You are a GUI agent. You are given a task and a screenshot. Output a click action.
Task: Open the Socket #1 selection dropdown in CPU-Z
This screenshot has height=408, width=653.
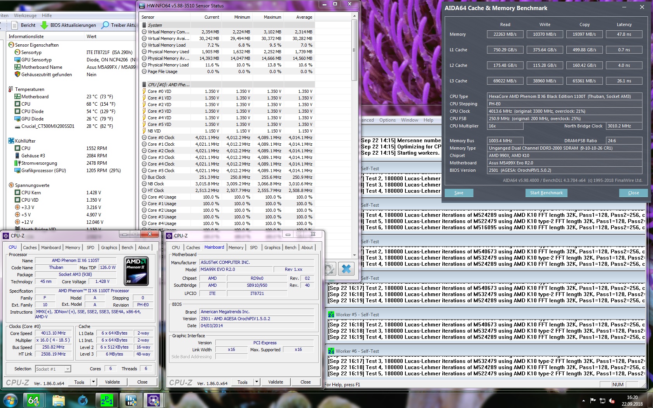coord(67,369)
